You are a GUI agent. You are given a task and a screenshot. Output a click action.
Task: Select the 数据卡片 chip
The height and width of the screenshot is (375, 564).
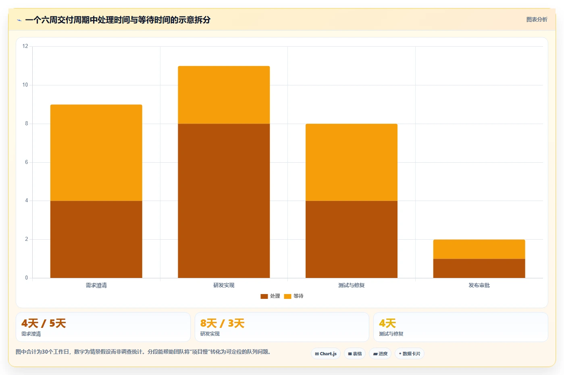pos(410,354)
